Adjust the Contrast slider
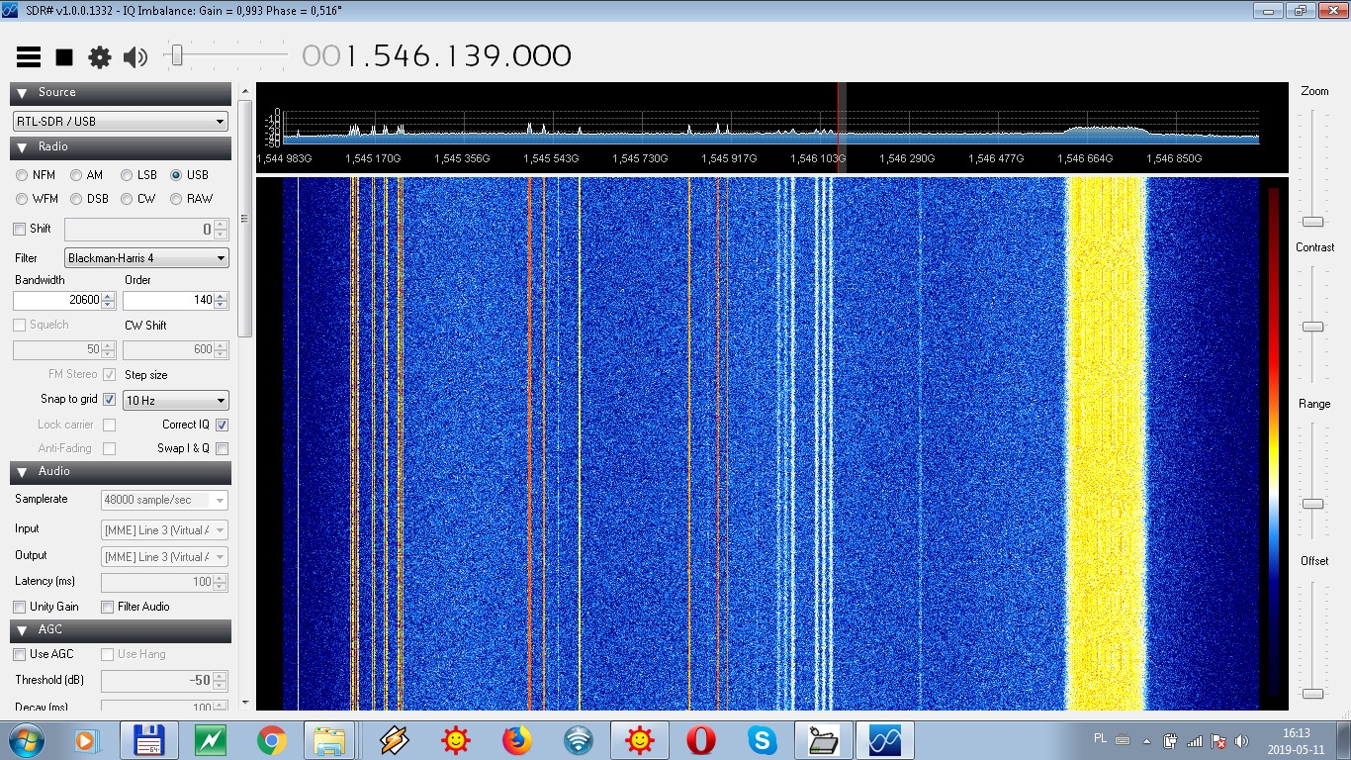1351x760 pixels. [1312, 327]
